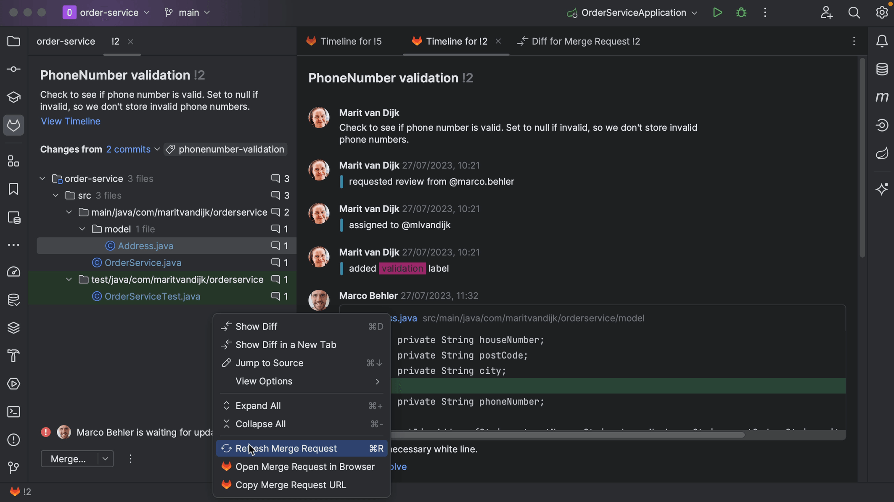Collapse the order-service tree node

[x=42, y=179]
